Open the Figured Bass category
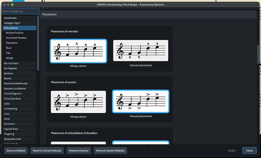This screenshot has width=261, height=158. pos(19,129)
